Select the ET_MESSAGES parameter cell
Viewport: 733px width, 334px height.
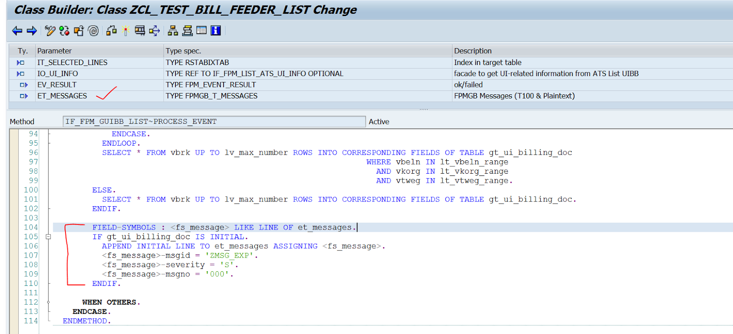99,96
